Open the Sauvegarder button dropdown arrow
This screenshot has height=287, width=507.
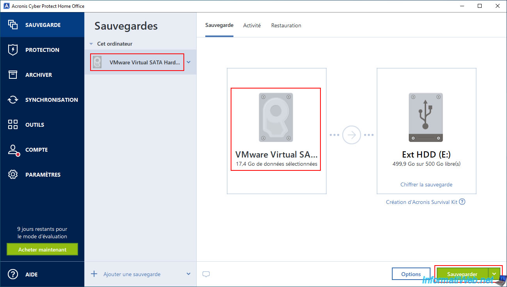click(494, 274)
